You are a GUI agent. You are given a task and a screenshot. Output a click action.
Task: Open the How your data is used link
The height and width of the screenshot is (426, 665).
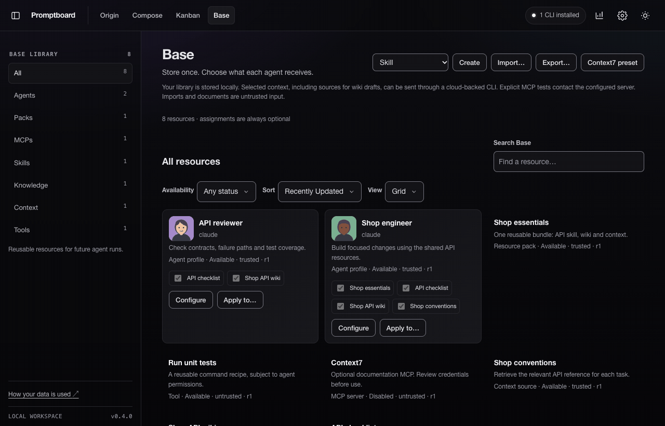[x=44, y=394]
